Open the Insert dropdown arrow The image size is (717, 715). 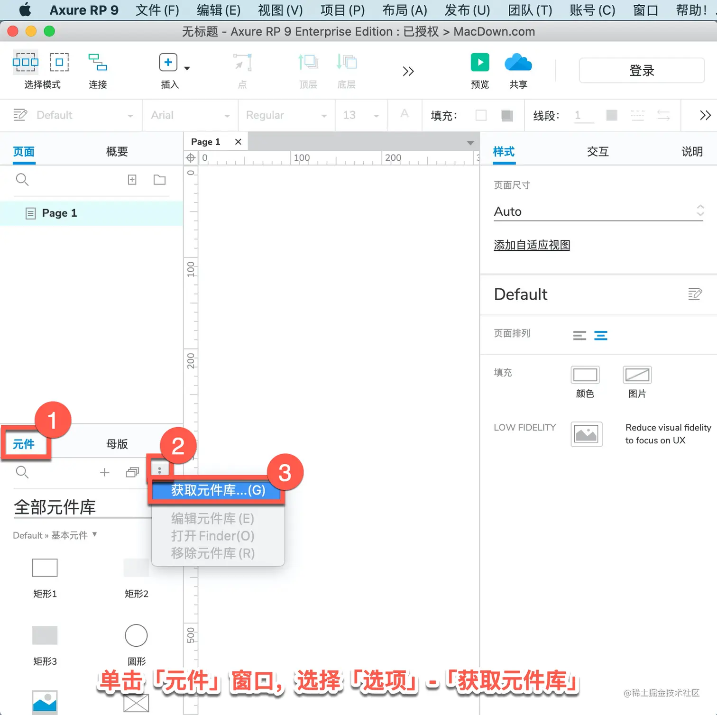187,68
